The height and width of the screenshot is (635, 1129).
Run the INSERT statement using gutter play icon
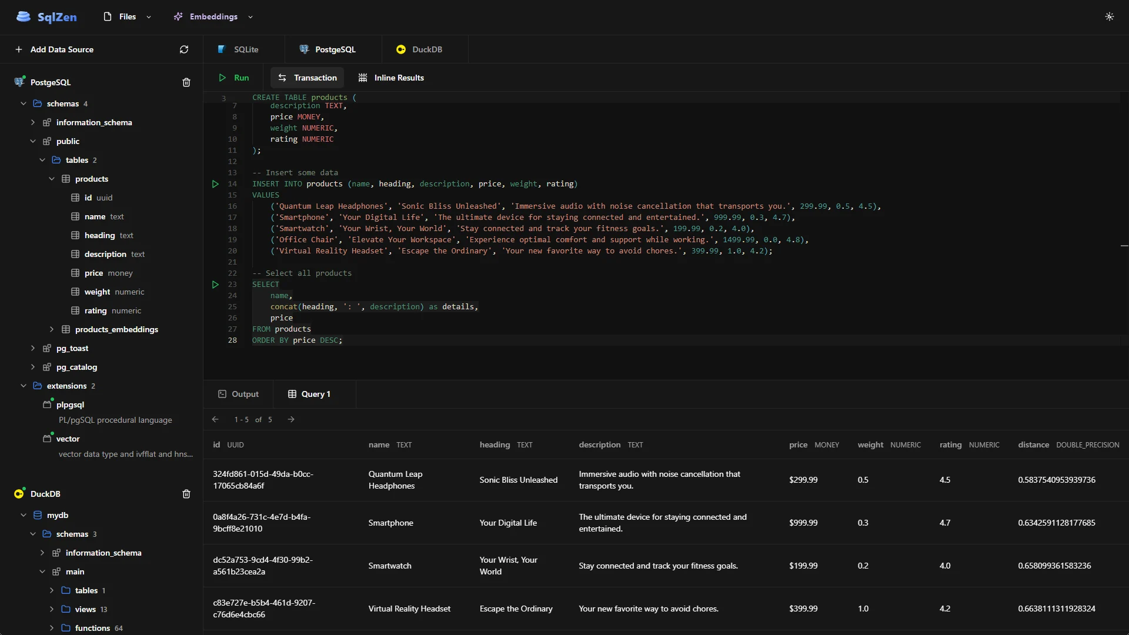pos(215,184)
